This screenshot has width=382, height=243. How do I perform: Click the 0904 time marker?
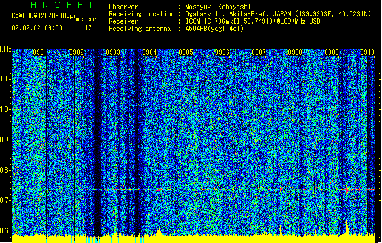pos(149,52)
